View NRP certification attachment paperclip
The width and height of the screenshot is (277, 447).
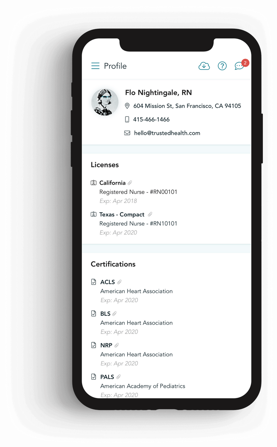[x=117, y=345]
